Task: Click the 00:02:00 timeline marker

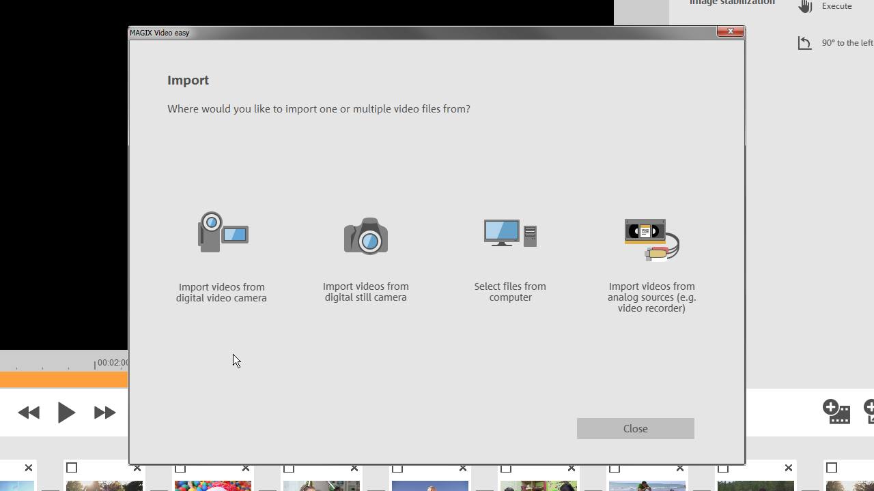Action: coord(112,363)
